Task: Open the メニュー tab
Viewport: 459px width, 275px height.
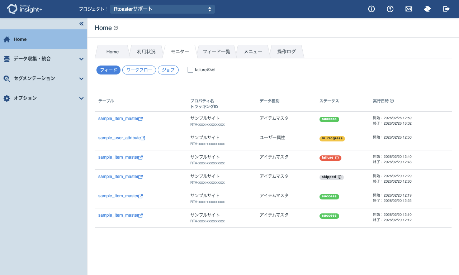Action: (253, 52)
